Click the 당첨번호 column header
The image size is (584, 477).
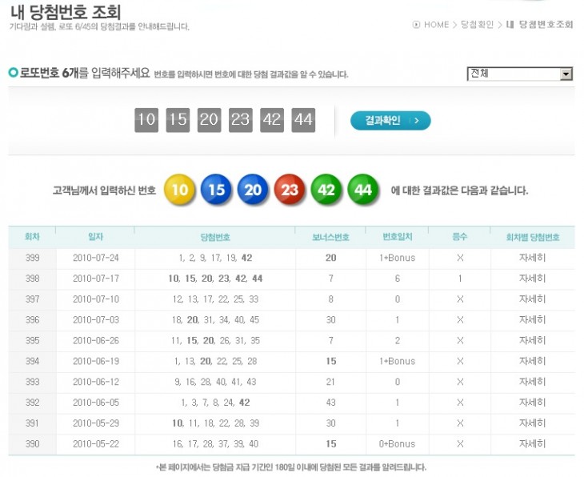[x=215, y=237]
